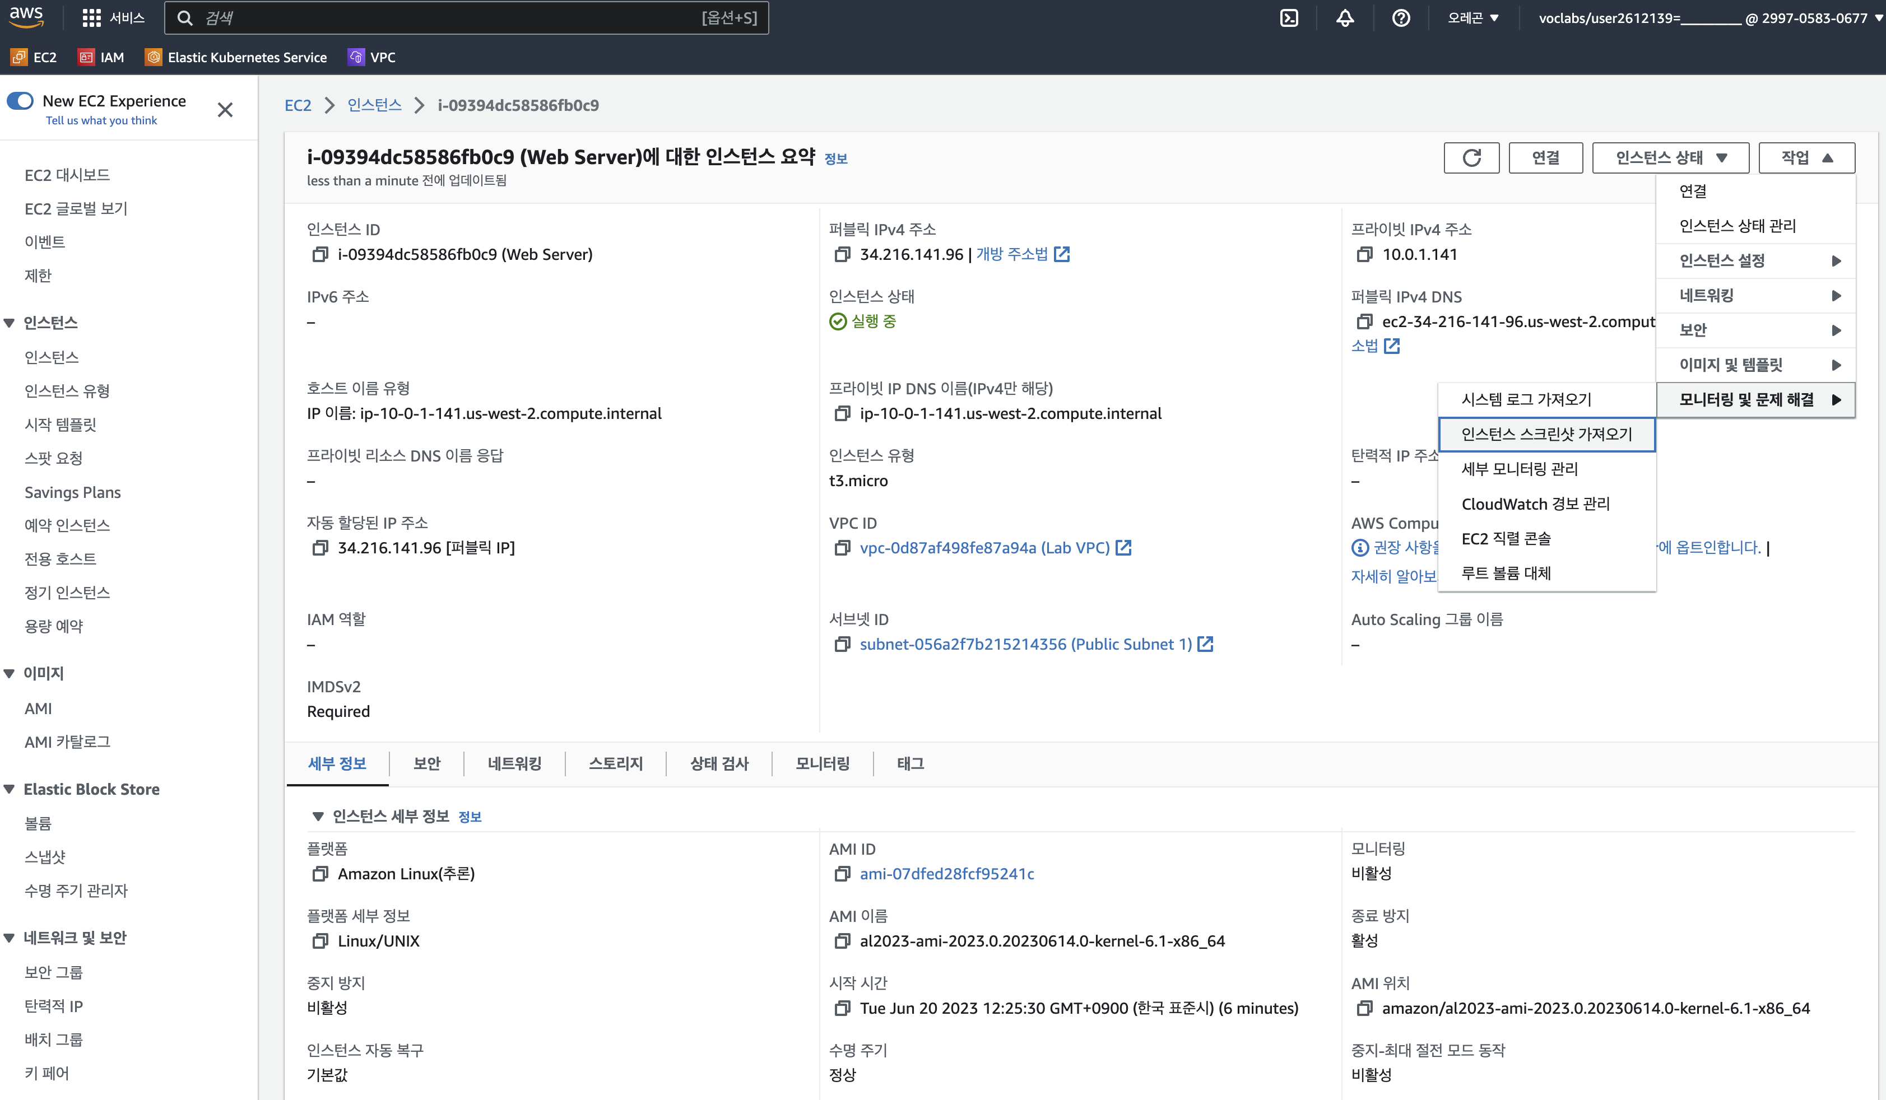The image size is (1886, 1100).
Task: Select 인스턴스 스크린샷 가져오기 menu item
Action: (1546, 435)
